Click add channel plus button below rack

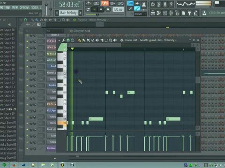(x=55, y=159)
